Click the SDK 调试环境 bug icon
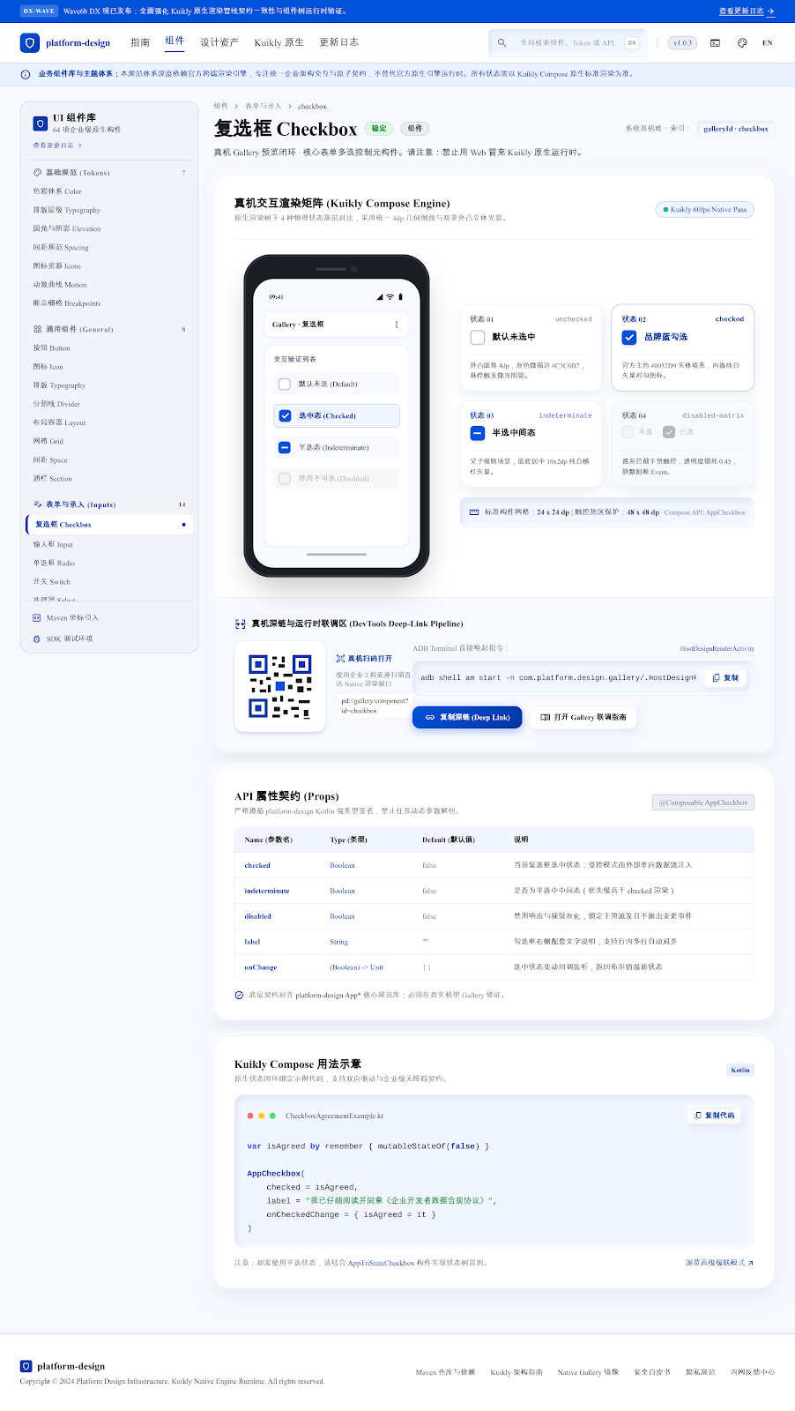 37,638
